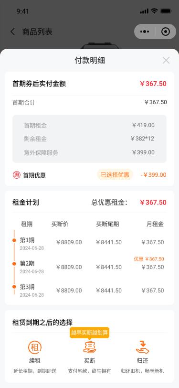Select the 第1期 timeline dot
The width and height of the screenshot is (179, 388).
[x=14, y=240]
